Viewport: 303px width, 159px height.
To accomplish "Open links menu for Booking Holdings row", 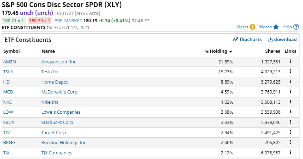I will click(x=290, y=142).
